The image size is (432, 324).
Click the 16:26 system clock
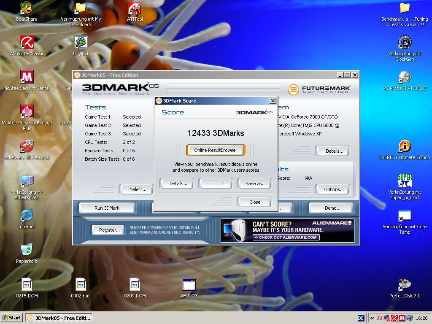click(421, 318)
